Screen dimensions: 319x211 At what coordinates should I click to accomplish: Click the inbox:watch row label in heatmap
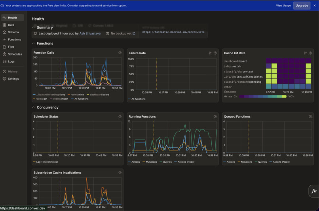(x=232, y=67)
